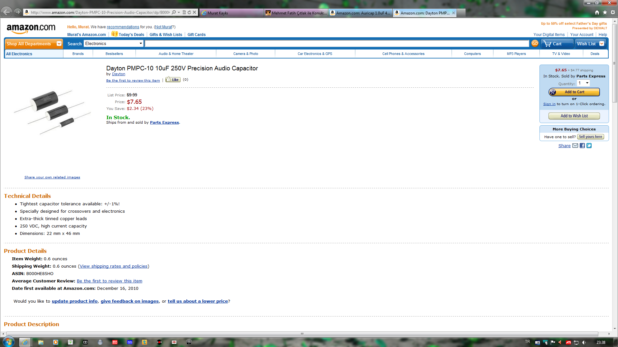Open browser Favorites star icon
This screenshot has width=618, height=347.
click(605, 13)
